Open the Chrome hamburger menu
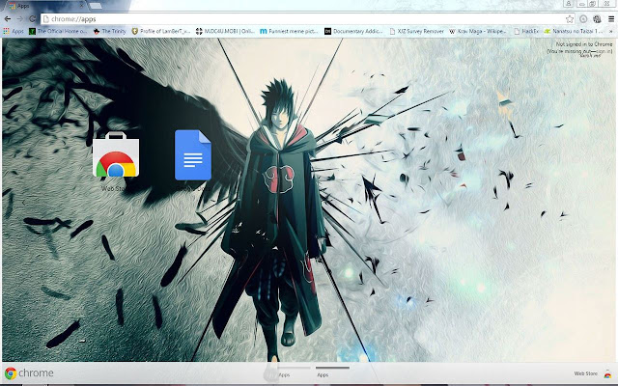The image size is (618, 386). [x=611, y=19]
